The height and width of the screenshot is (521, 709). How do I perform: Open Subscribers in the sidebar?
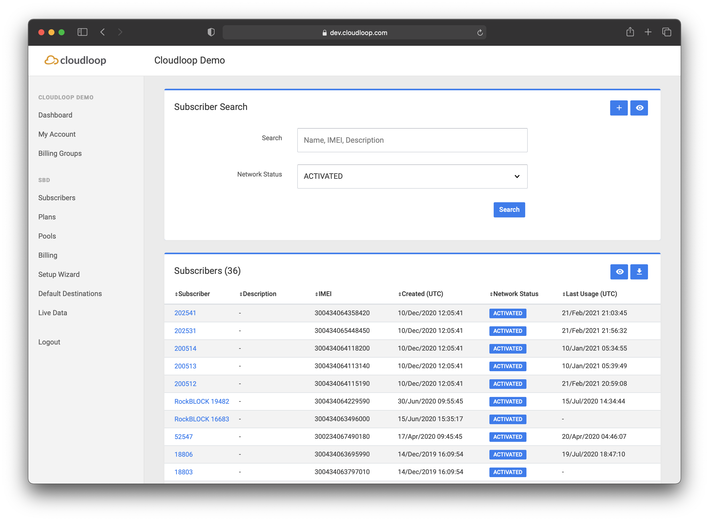point(57,198)
